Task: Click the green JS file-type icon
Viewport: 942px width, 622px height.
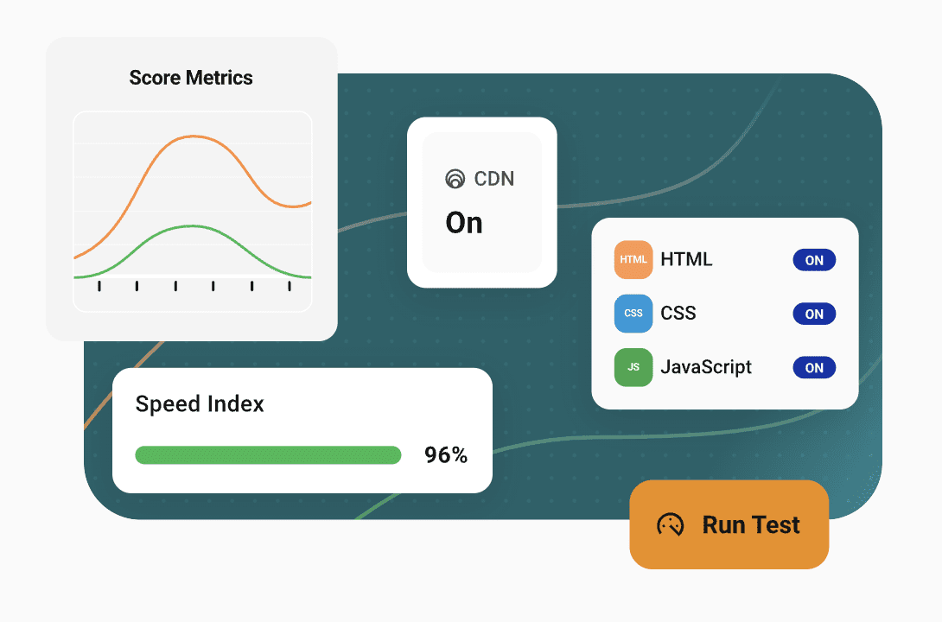Action: 633,367
